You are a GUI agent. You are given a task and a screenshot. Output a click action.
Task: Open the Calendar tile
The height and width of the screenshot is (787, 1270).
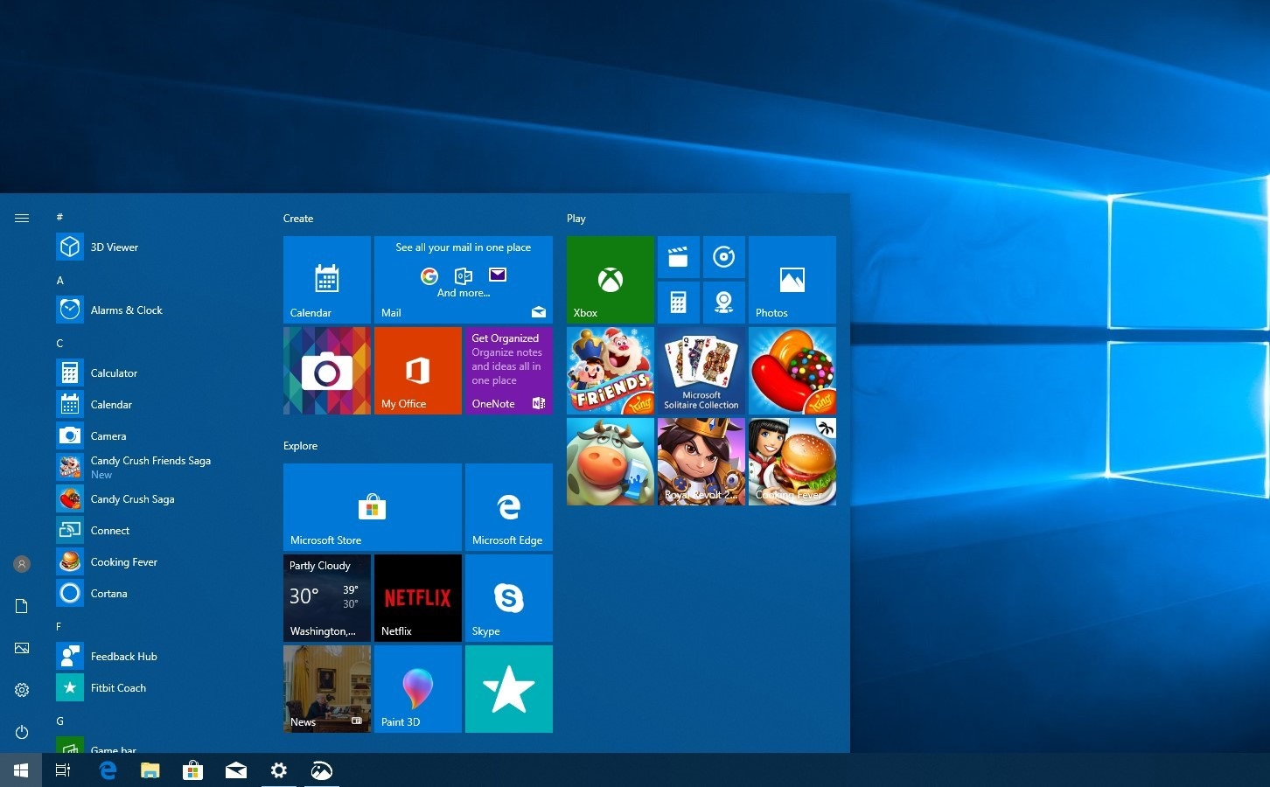327,280
